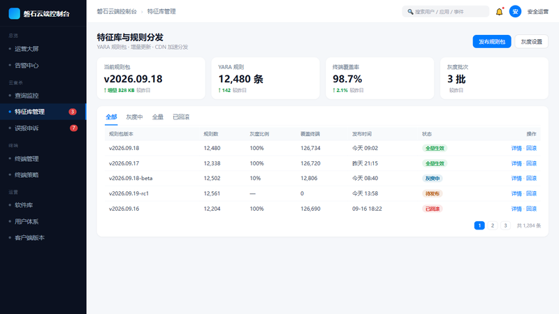Viewport: 559px width, 314px height.
Task: Click the 待发布 status tag
Action: click(433, 194)
